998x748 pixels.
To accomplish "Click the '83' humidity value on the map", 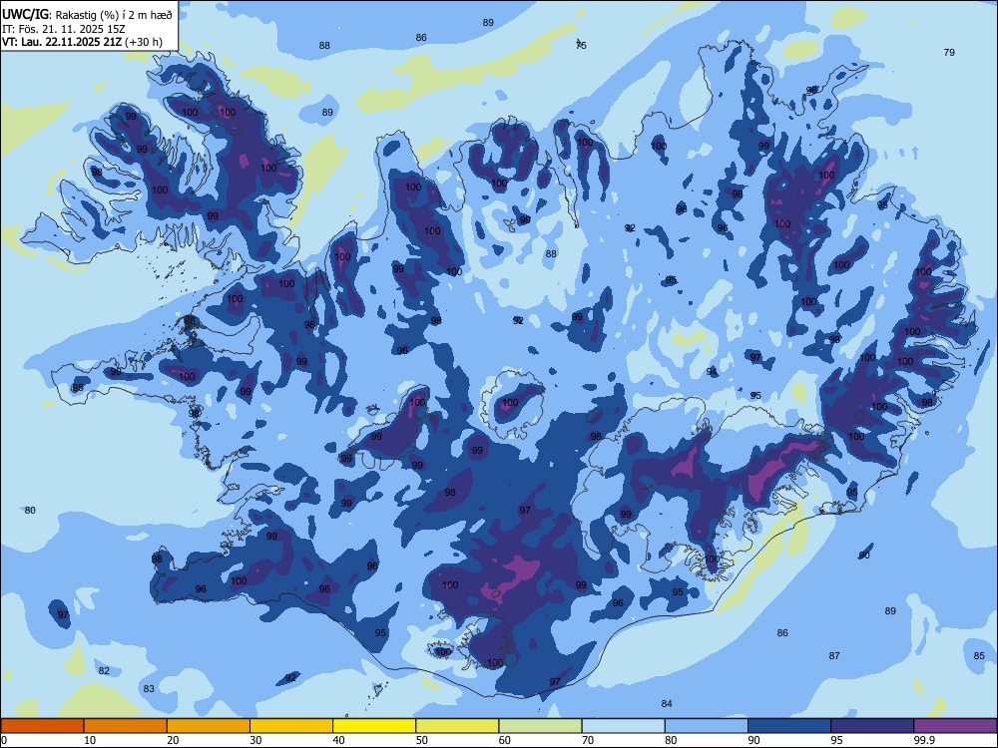I will click(149, 689).
